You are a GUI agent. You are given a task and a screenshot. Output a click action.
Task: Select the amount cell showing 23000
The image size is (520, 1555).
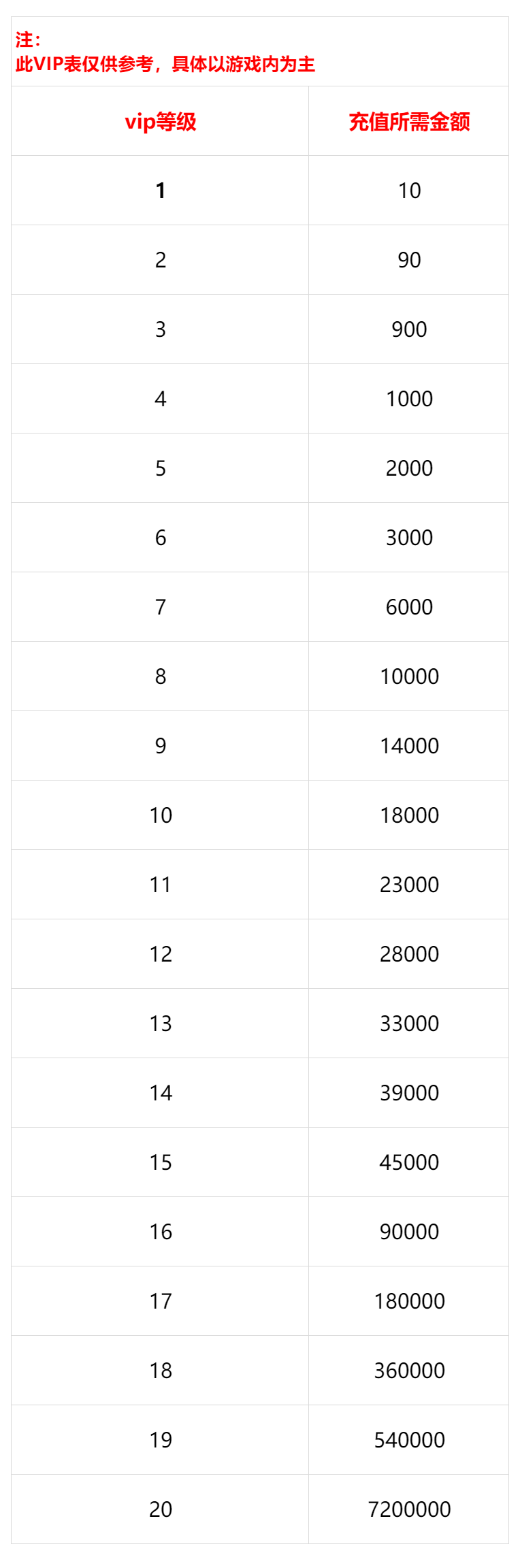(x=409, y=885)
